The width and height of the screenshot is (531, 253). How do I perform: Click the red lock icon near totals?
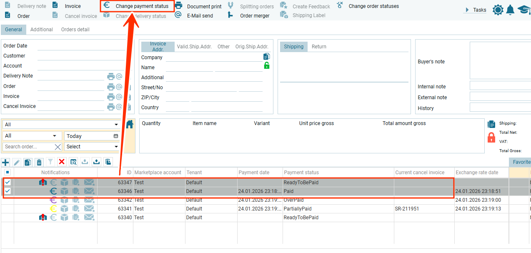(x=491, y=137)
